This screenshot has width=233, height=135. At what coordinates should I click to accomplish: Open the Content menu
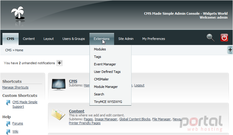[x=29, y=39]
